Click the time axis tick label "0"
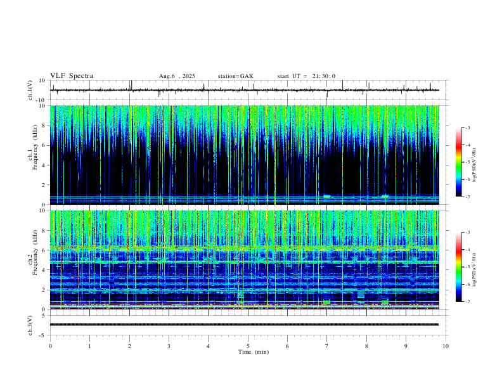This screenshot has height=388, width=502. tap(50, 346)
